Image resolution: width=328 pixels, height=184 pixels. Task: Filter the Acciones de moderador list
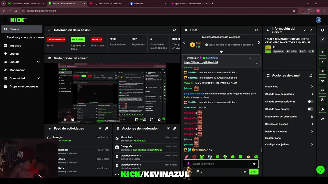coord(168,129)
